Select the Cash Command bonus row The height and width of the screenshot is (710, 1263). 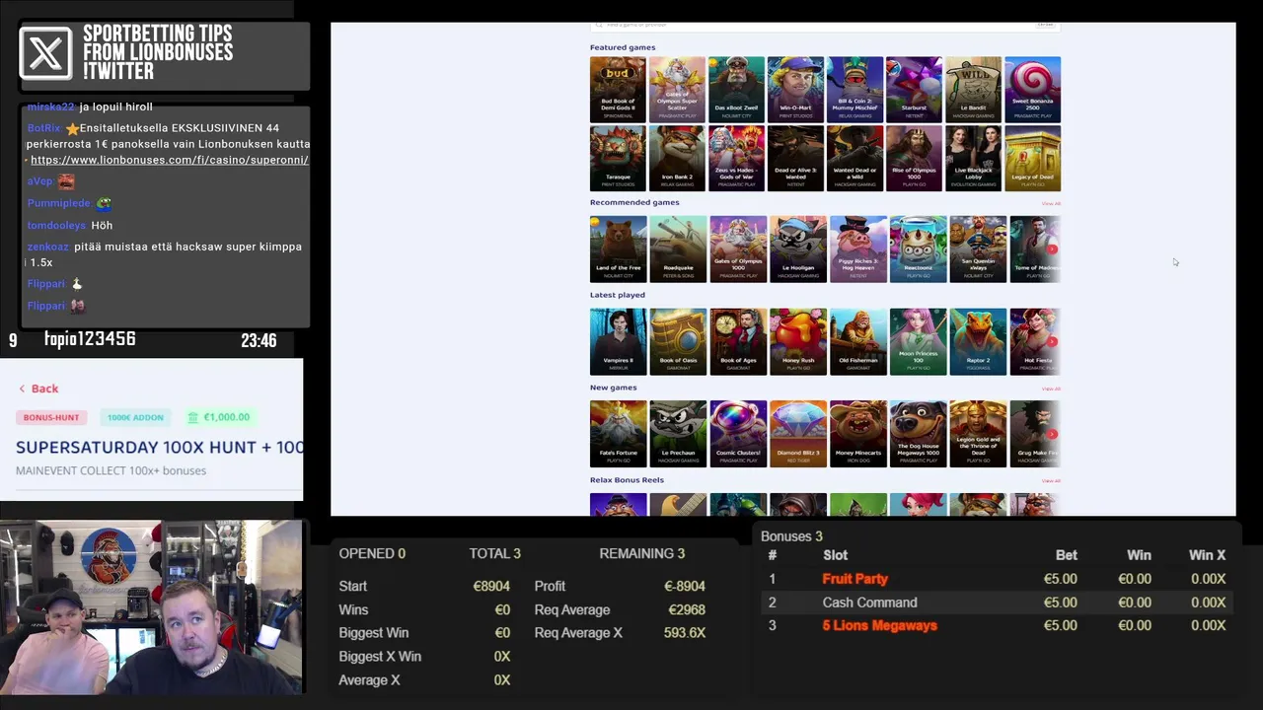995,603
